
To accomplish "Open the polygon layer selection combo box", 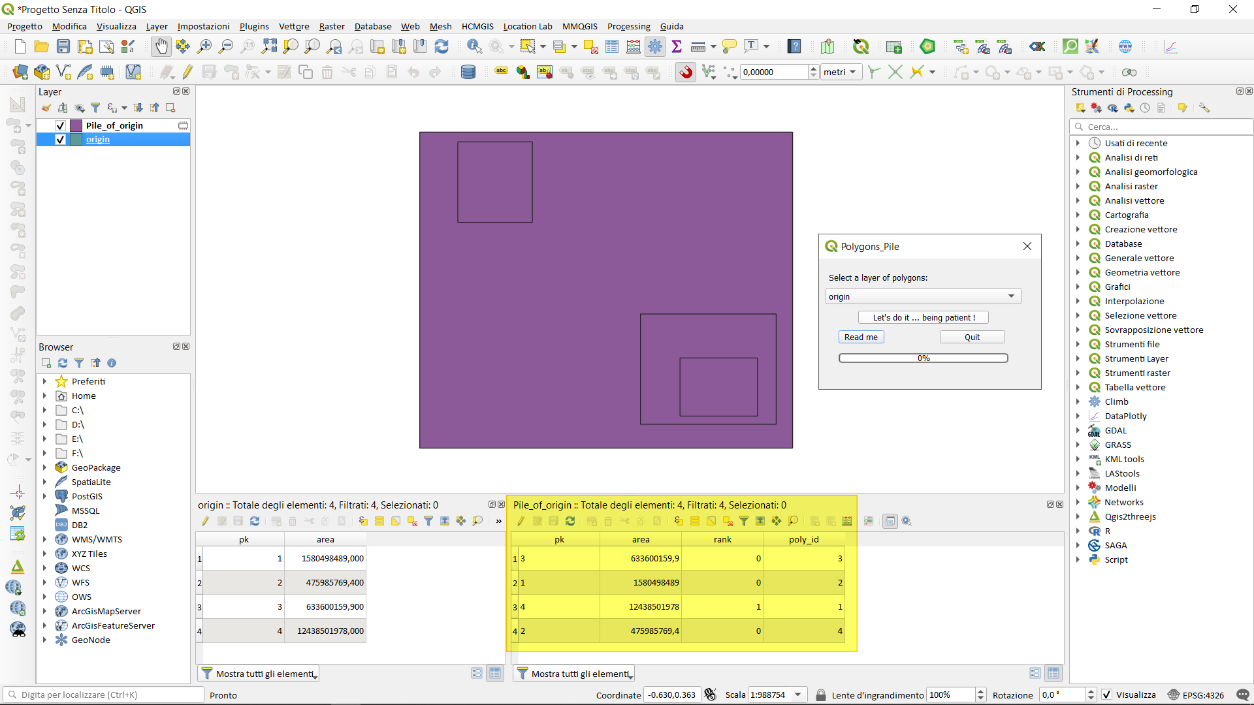I will [x=923, y=296].
